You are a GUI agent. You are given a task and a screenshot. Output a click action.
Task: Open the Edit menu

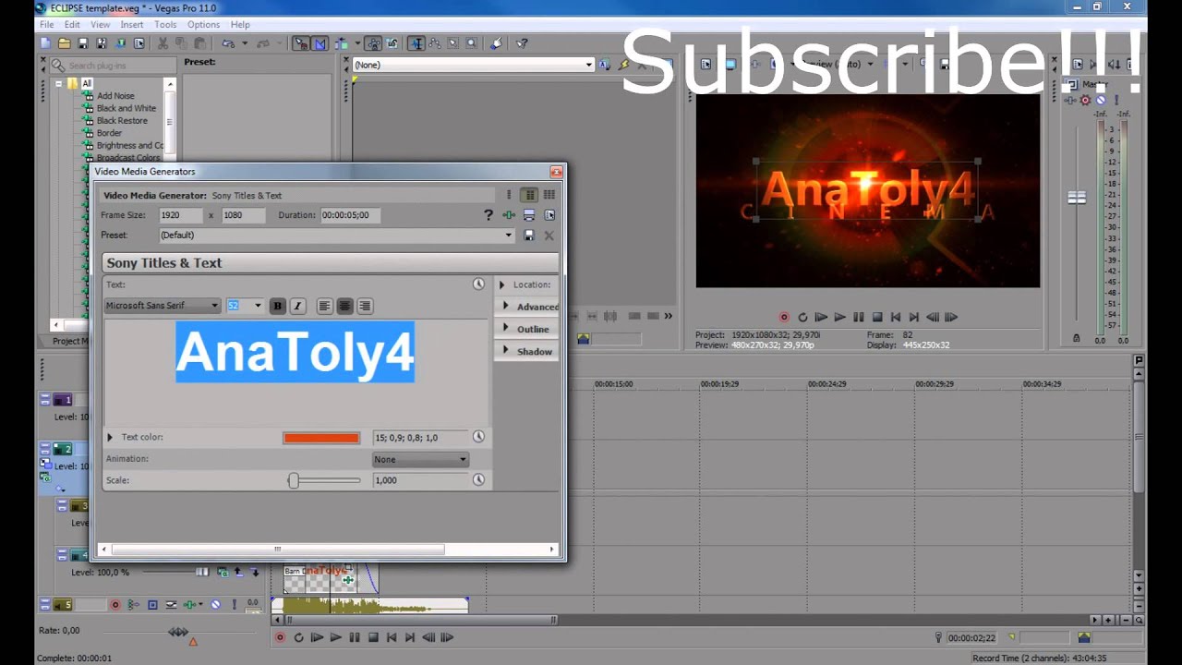(x=72, y=24)
